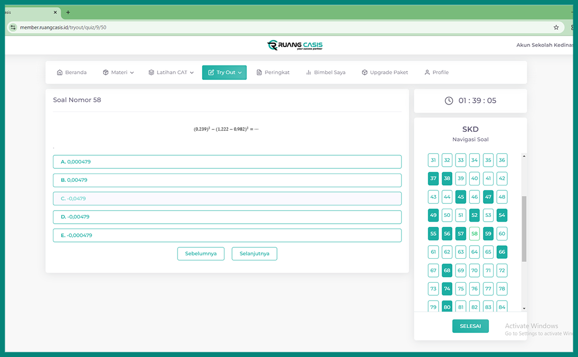Click the Upgrade Paket box icon
The height and width of the screenshot is (357, 578).
pyautogui.click(x=364, y=73)
